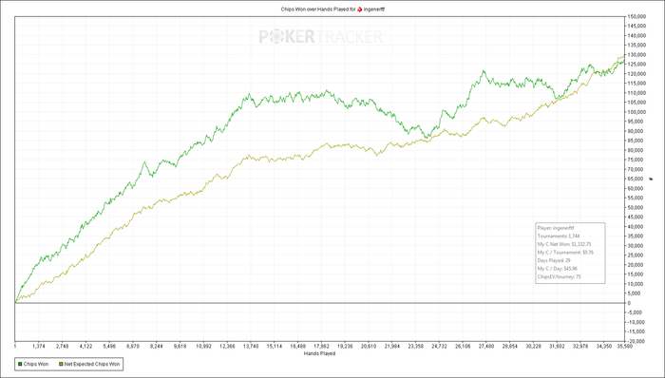
Task: Click the x-axis tick label '17,862'
Action: pyautogui.click(x=322, y=347)
